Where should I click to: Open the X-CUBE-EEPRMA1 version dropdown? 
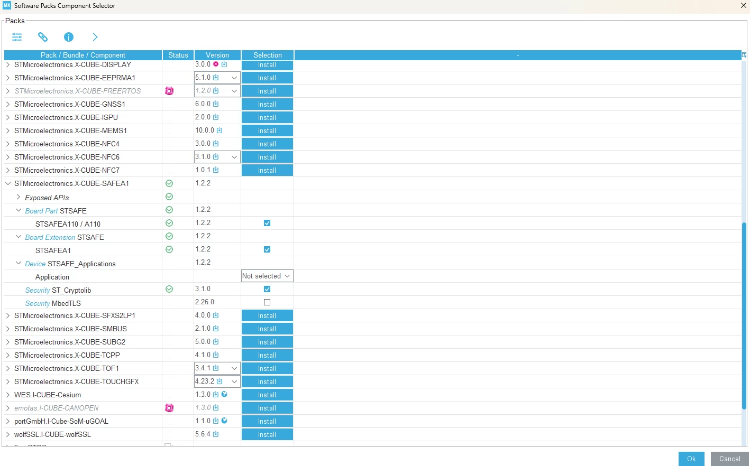234,78
